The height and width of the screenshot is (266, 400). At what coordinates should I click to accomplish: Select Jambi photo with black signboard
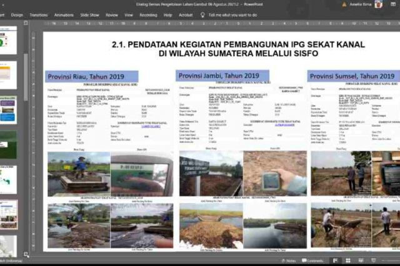pyautogui.click(x=211, y=173)
